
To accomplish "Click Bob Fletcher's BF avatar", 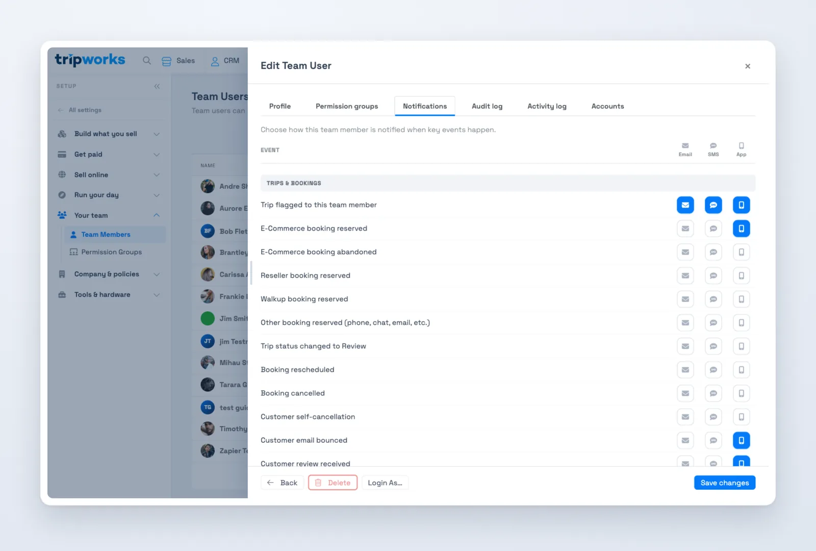I will click(x=208, y=231).
